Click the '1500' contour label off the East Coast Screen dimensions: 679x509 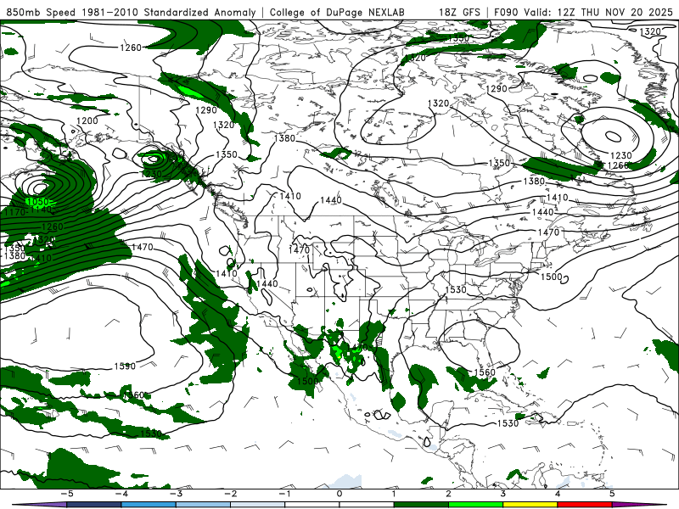(x=551, y=277)
